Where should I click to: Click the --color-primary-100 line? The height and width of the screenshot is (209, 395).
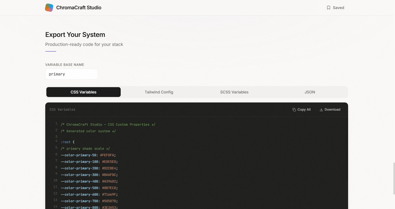(89, 162)
